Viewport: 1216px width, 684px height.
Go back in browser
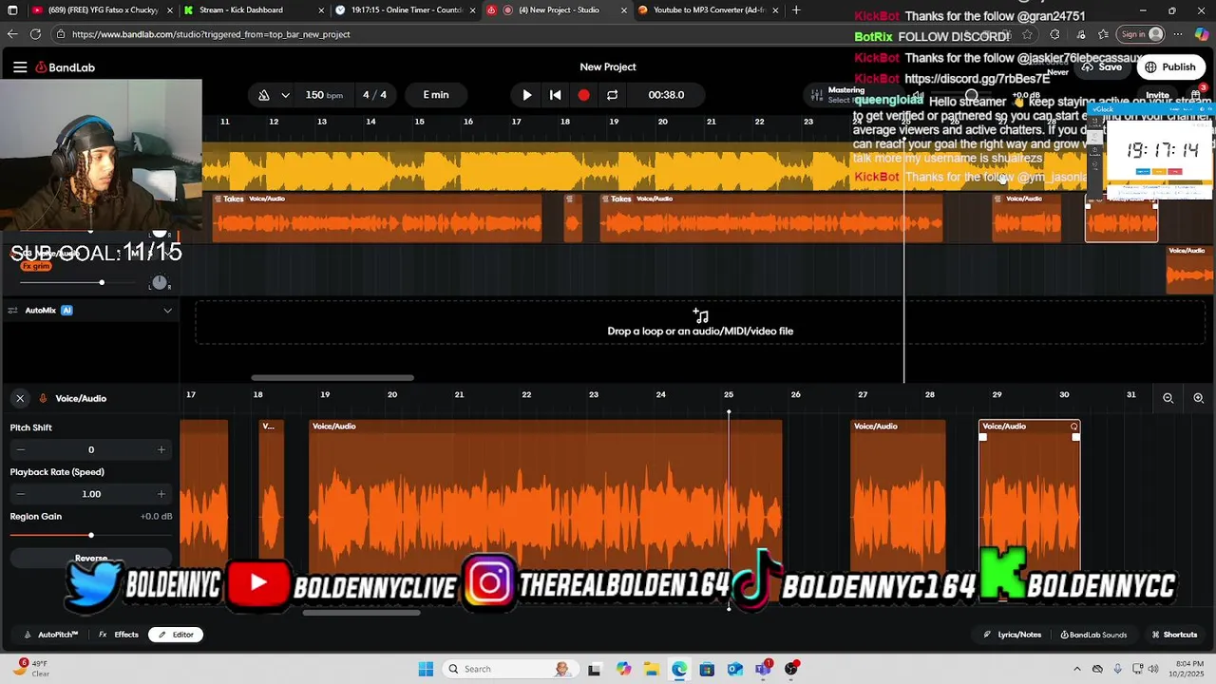[11, 34]
